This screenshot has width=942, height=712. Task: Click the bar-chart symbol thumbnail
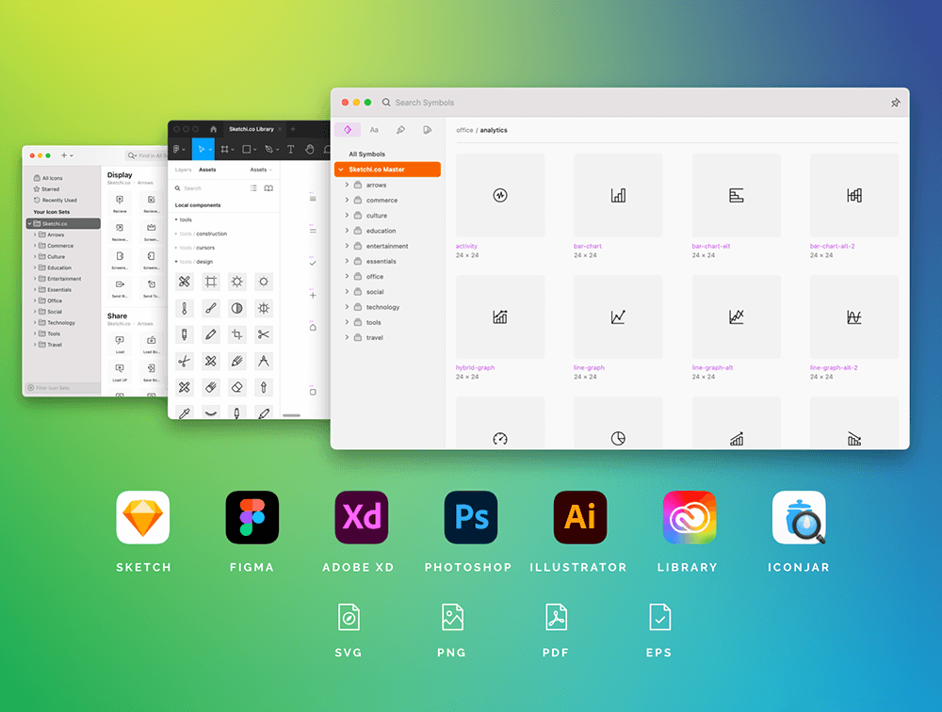[618, 196]
